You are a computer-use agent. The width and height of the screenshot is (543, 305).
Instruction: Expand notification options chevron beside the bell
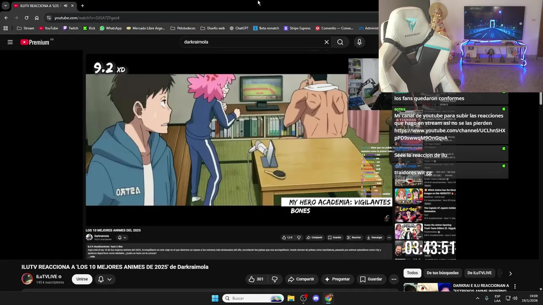coord(109,279)
